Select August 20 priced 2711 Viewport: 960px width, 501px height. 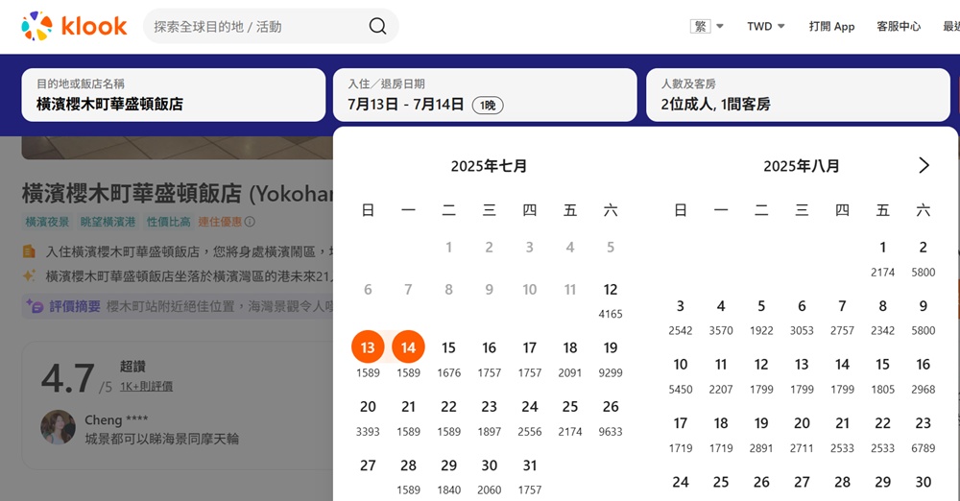[x=802, y=434]
